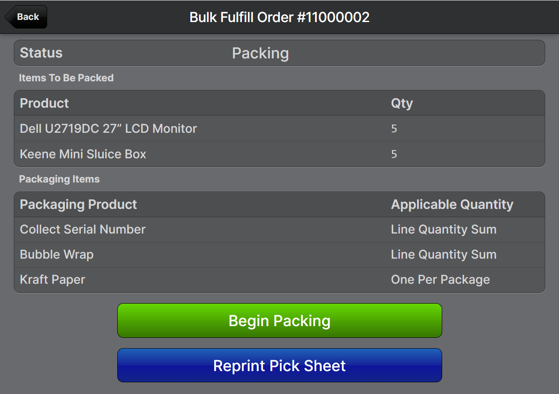Click the Keene Mini Sluice Box quantity value
The width and height of the screenshot is (559, 394).
[x=394, y=154]
